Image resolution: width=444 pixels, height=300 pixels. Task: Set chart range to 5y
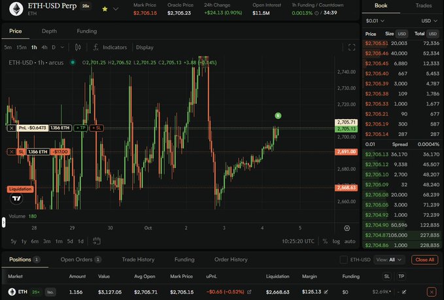click(x=13, y=241)
